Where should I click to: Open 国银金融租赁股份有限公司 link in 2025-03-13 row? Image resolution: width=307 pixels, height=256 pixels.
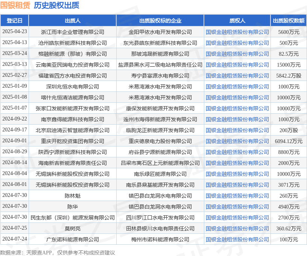click(237, 65)
